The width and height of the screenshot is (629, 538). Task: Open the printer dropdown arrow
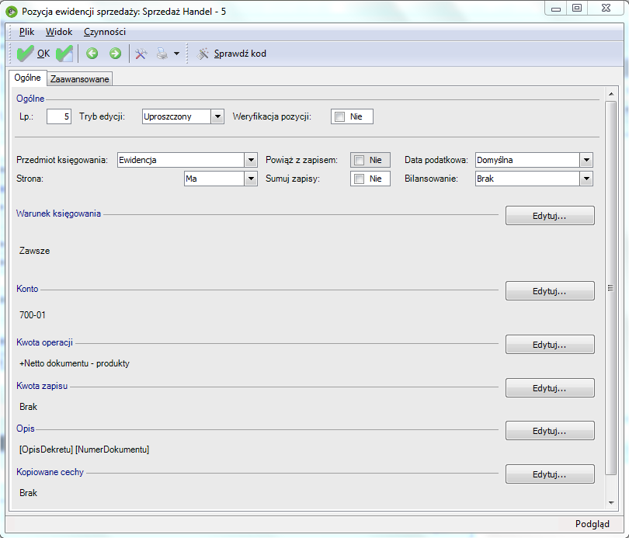click(x=176, y=54)
